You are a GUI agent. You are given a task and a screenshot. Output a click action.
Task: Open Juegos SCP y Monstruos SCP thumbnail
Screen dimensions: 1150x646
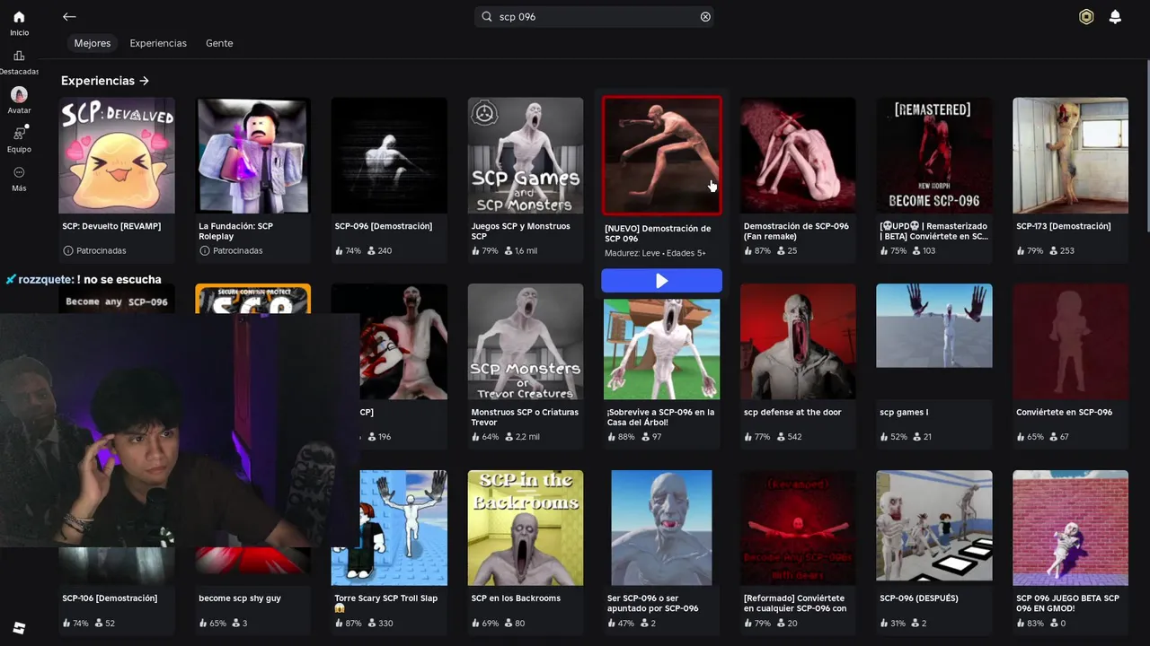[x=526, y=155]
